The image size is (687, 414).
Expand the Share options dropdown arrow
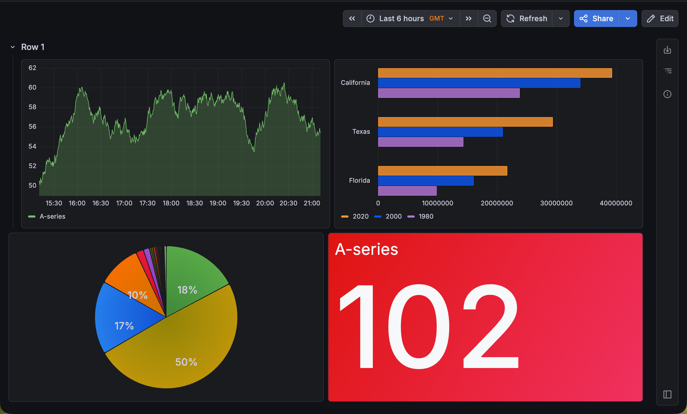pyautogui.click(x=628, y=19)
